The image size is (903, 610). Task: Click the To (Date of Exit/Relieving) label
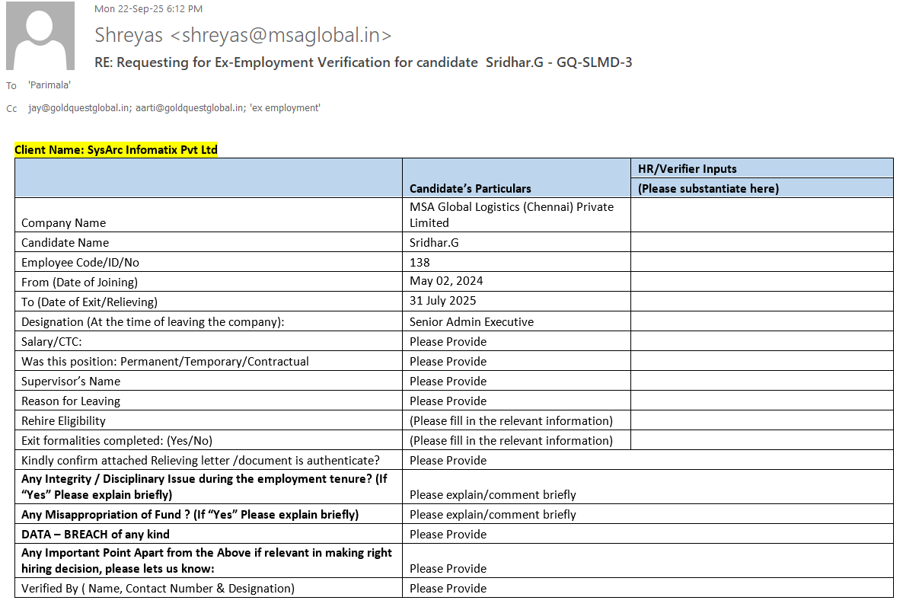[x=89, y=302]
